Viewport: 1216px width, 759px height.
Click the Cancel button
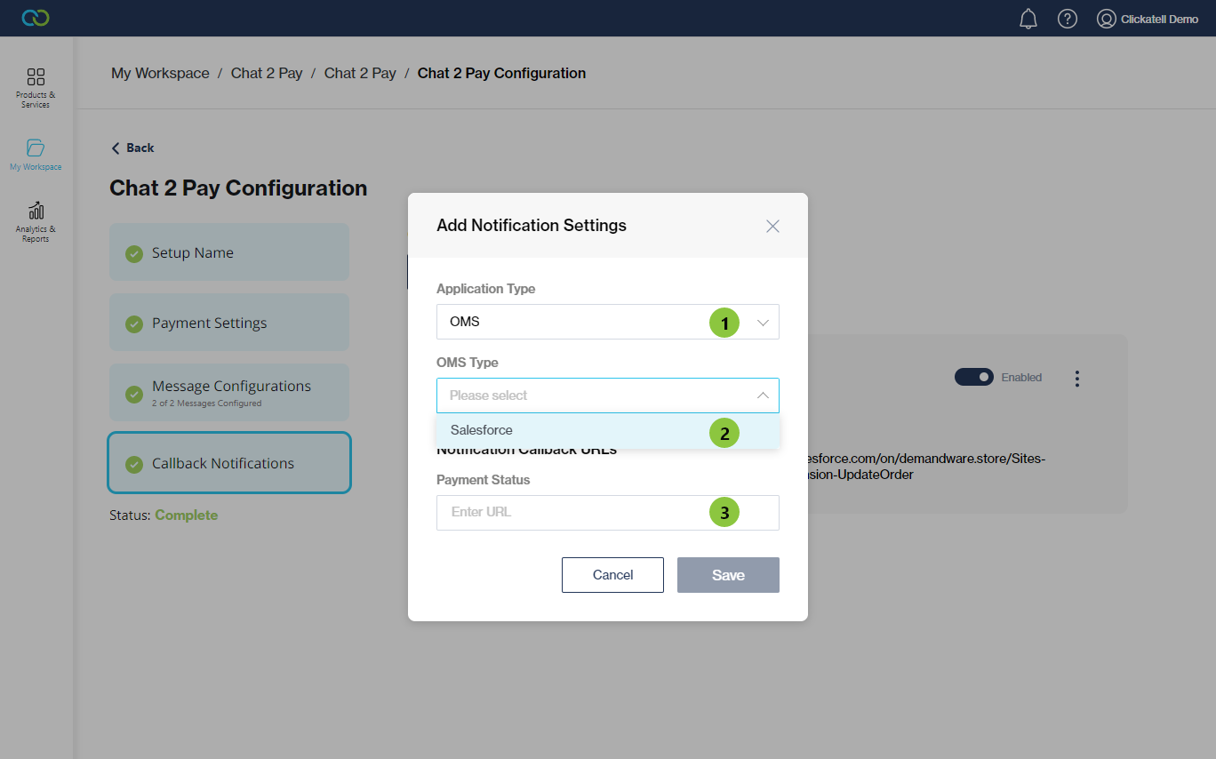pos(612,575)
